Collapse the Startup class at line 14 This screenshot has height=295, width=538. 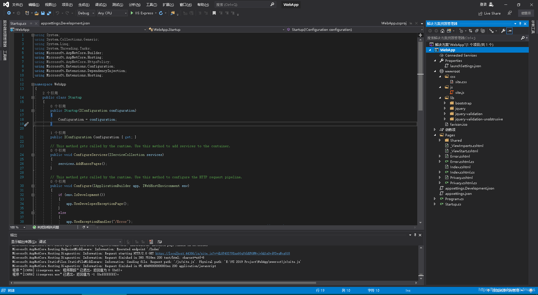33,97
